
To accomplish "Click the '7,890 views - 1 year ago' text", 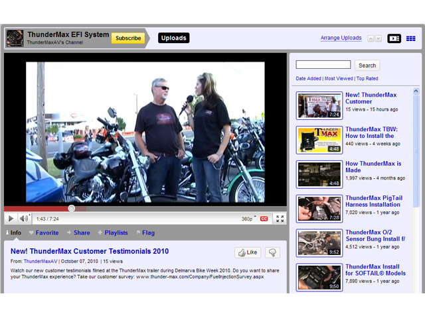I will [372, 281].
